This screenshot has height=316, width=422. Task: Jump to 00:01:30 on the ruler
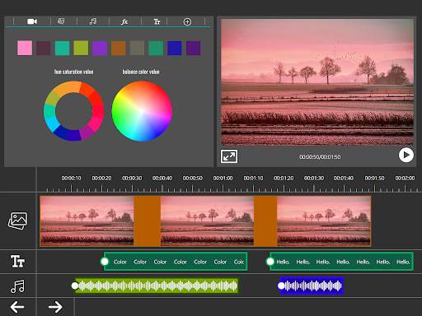coord(314,179)
